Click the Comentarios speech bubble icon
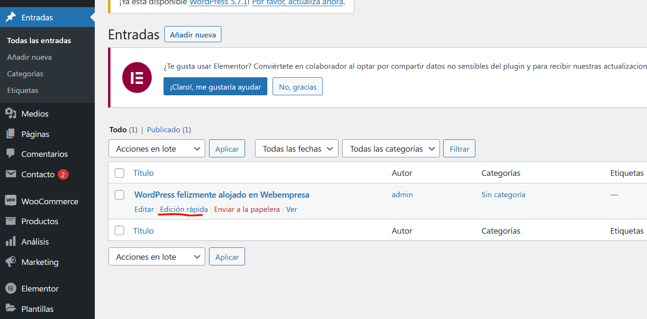647x319 pixels. [x=10, y=154]
